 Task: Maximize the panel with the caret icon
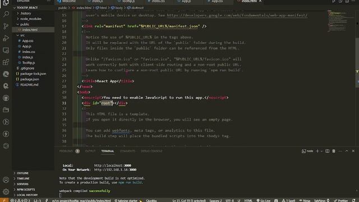pos(347,151)
